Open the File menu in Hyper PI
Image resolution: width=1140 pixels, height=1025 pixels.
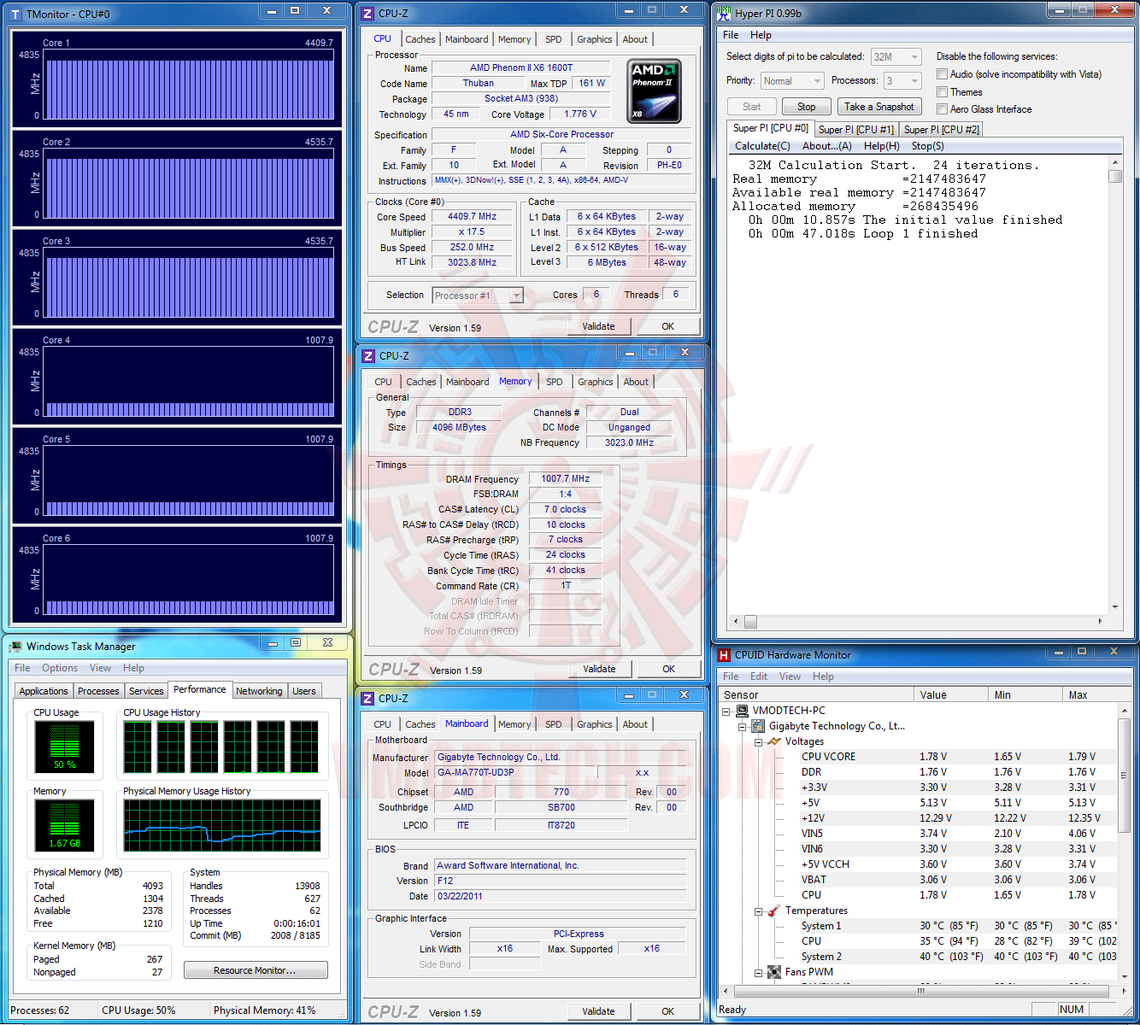click(731, 35)
